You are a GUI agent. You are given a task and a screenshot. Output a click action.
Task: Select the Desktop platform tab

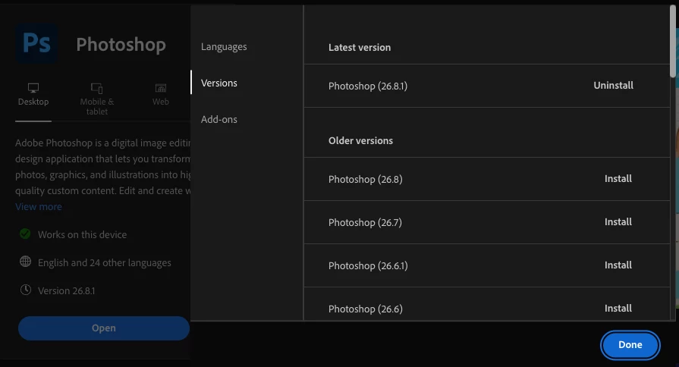(33, 95)
